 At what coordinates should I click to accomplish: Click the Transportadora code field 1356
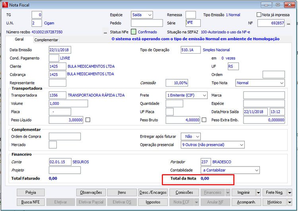(x=58, y=95)
